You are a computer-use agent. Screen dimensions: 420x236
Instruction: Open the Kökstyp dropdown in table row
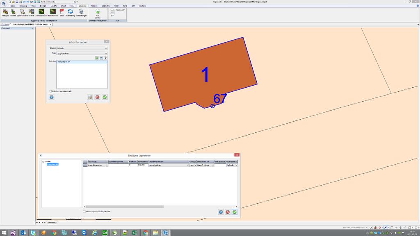[x=193, y=166]
